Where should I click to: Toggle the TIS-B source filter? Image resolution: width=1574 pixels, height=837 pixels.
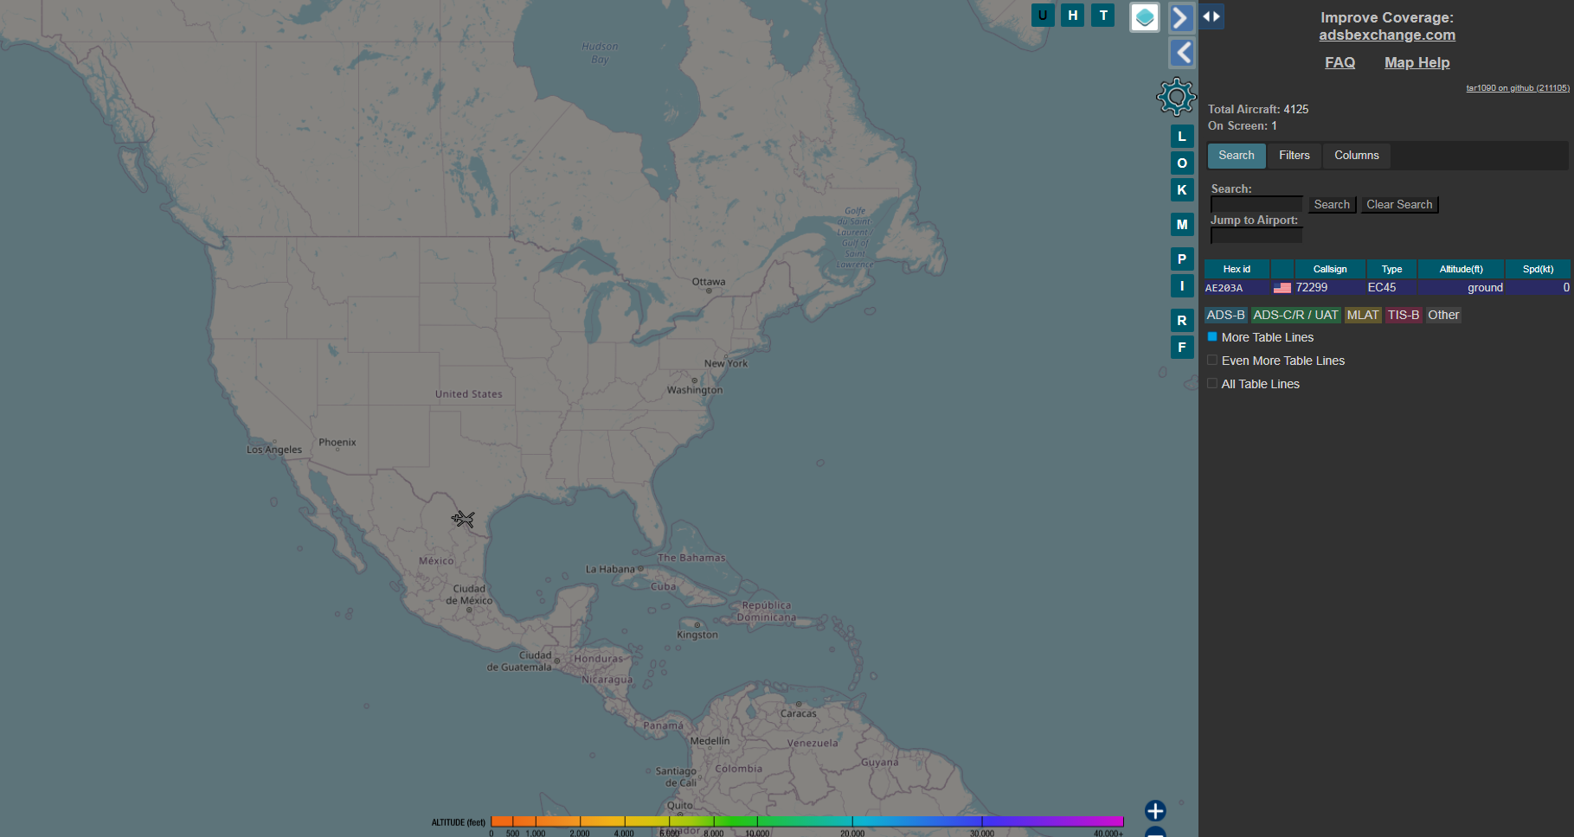click(1404, 316)
